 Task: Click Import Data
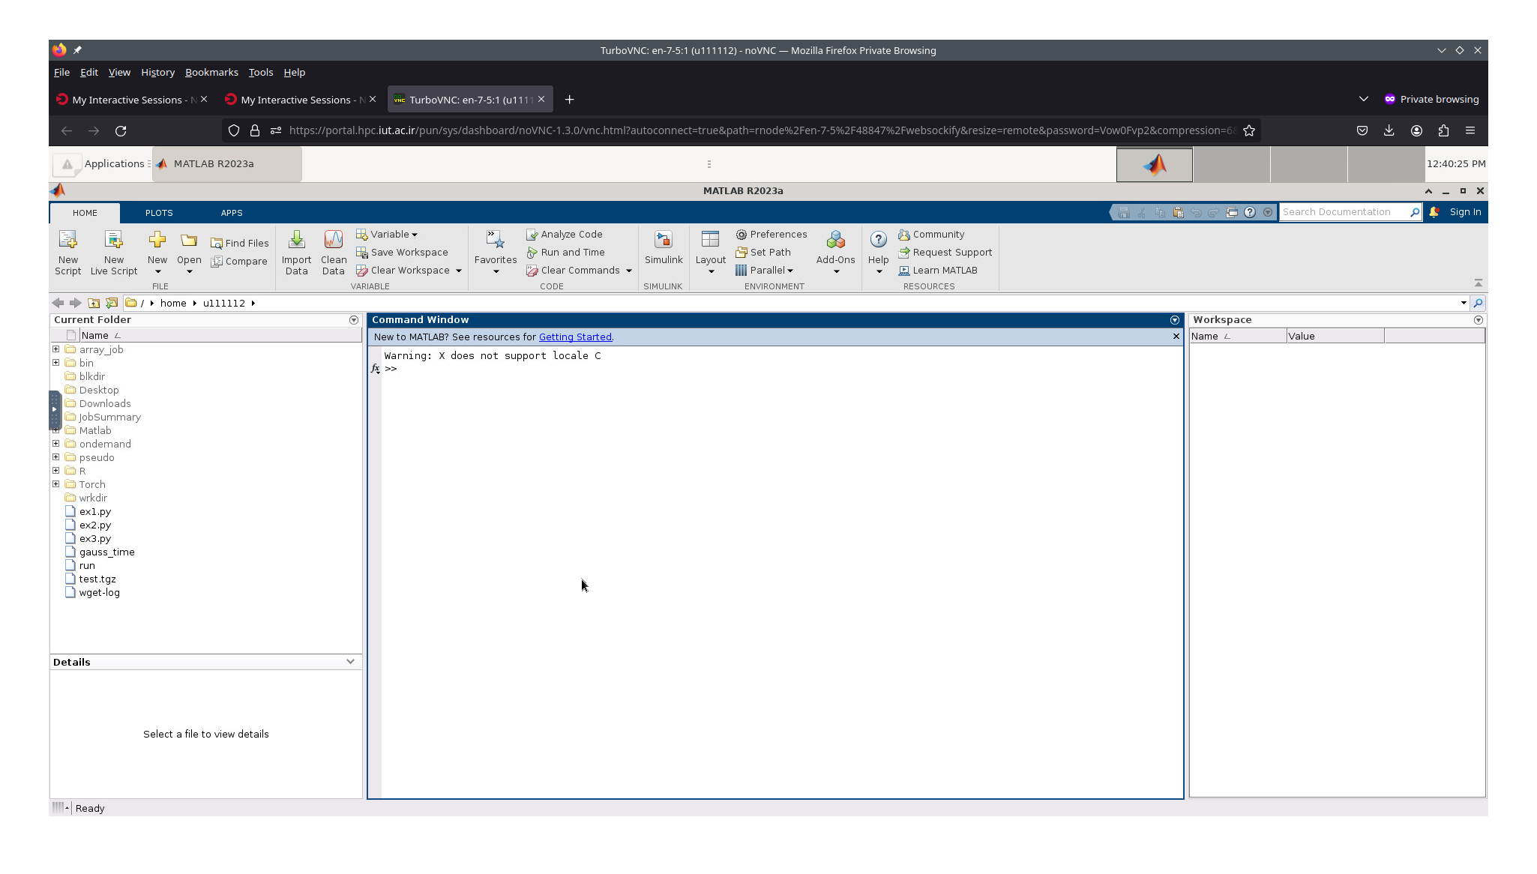click(296, 253)
